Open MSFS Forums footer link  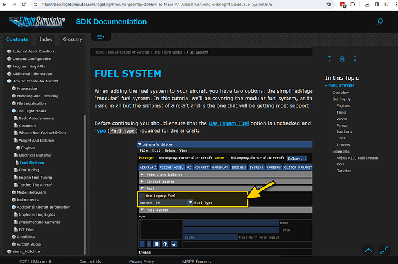coord(196,262)
